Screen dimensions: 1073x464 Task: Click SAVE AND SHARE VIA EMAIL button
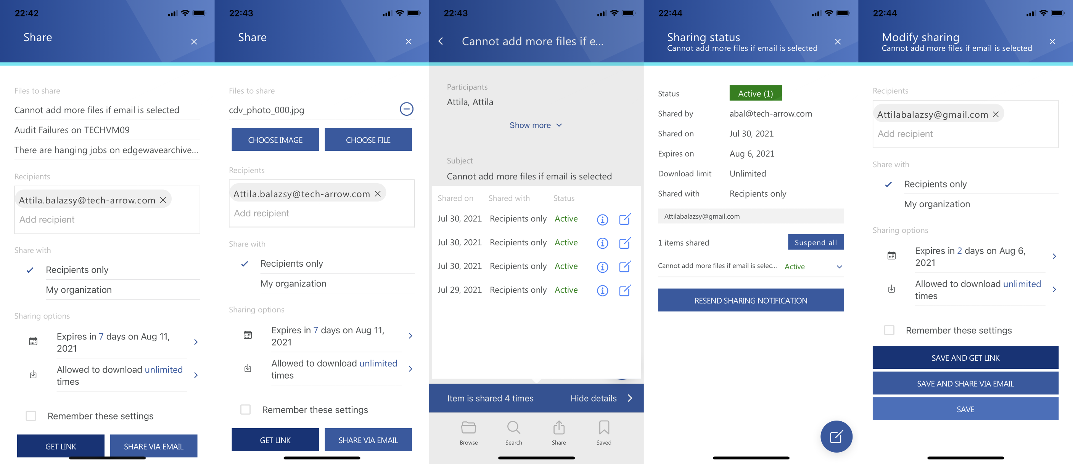(965, 383)
